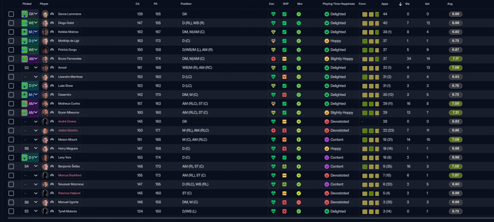
Task: Open Jadon Sancho's player profile
Action: coord(68,130)
